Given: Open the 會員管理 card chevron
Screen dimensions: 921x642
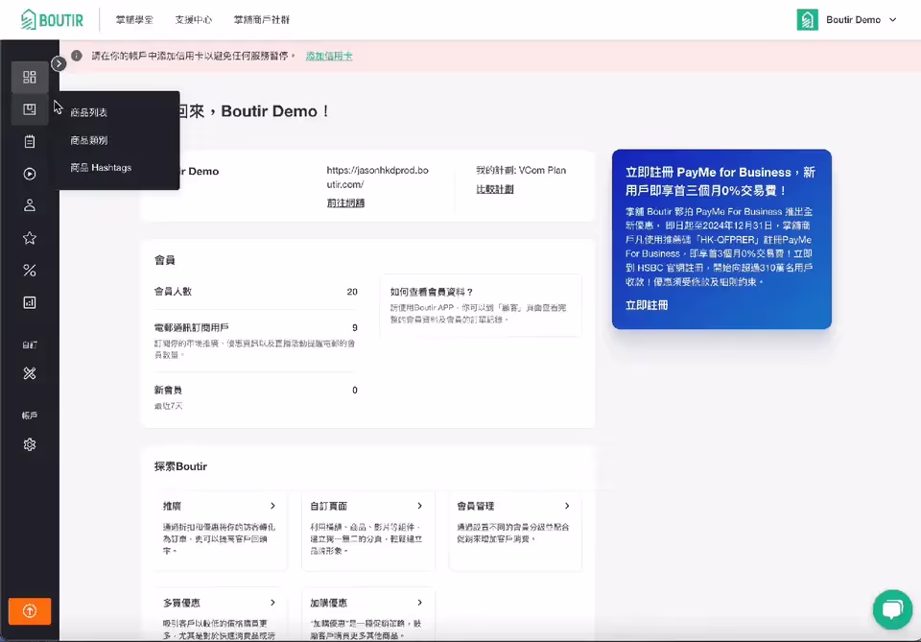Looking at the screenshot, I should (567, 506).
